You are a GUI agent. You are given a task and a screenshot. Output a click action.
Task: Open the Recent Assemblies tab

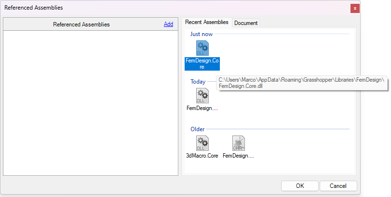pyautogui.click(x=207, y=23)
